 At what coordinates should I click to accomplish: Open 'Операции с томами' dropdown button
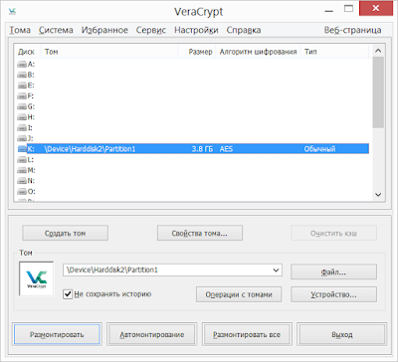click(x=239, y=294)
